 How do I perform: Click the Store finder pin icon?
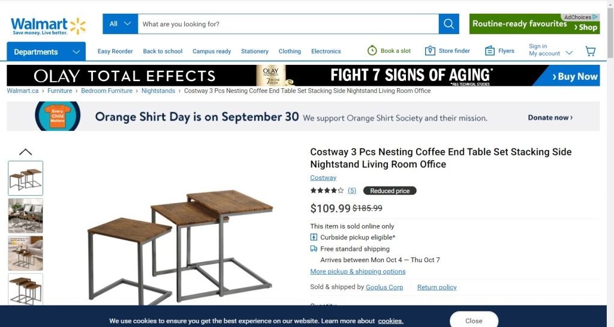pos(430,51)
